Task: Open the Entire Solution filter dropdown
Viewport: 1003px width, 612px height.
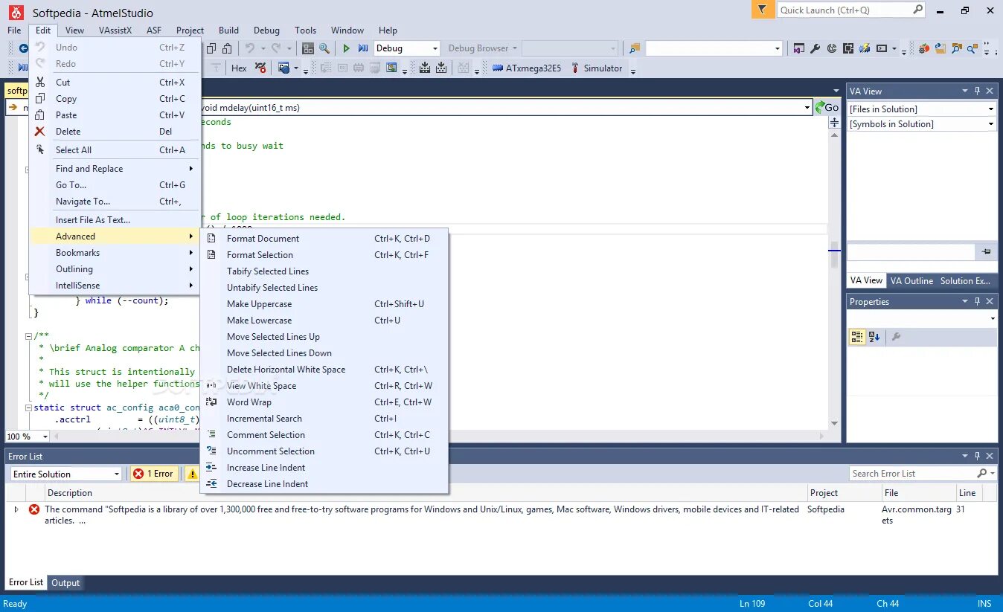Action: pyautogui.click(x=65, y=474)
